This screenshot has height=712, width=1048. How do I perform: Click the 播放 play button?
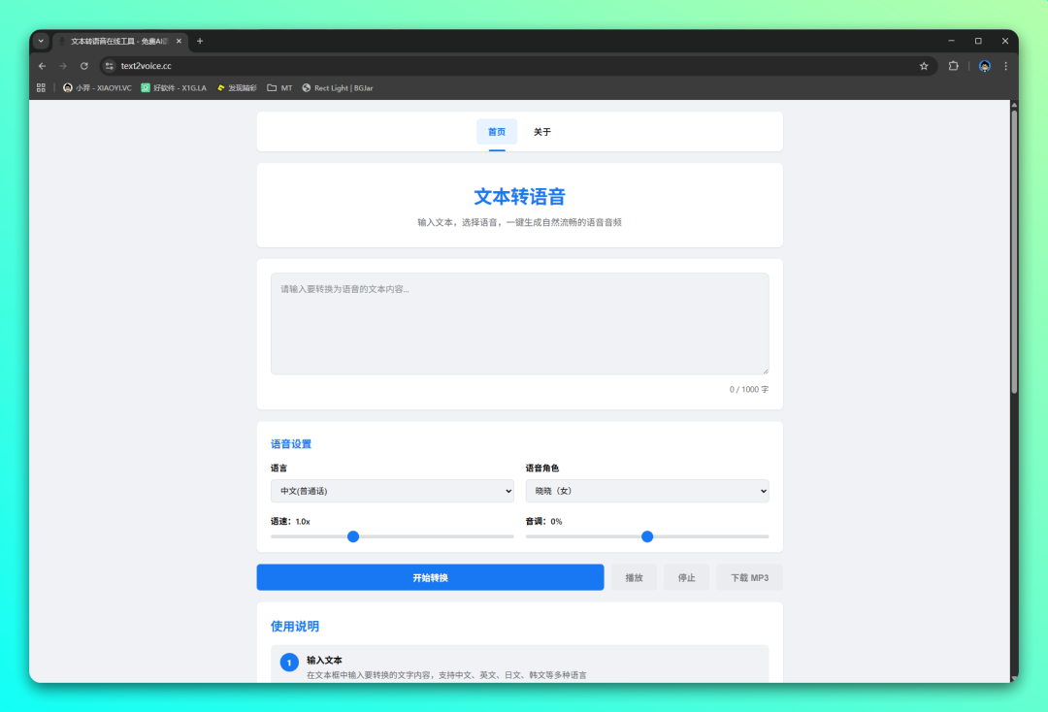634,578
